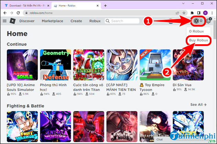Open the Robux menu item in navbar

click(95, 21)
